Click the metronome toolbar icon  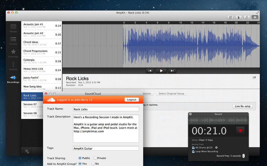point(239,17)
